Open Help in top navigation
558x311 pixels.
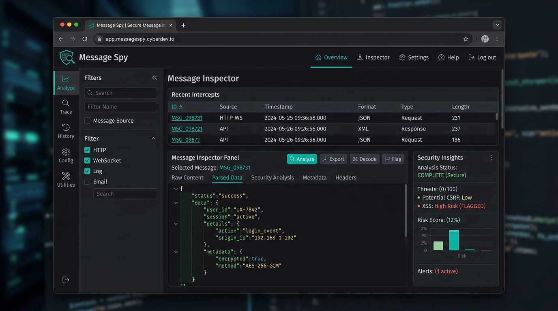point(449,57)
